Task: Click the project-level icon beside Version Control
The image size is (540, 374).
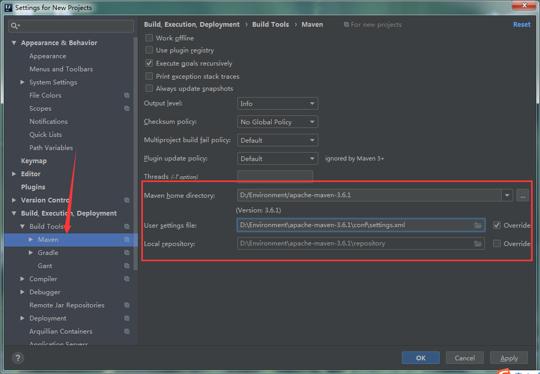Action: pyautogui.click(x=127, y=200)
